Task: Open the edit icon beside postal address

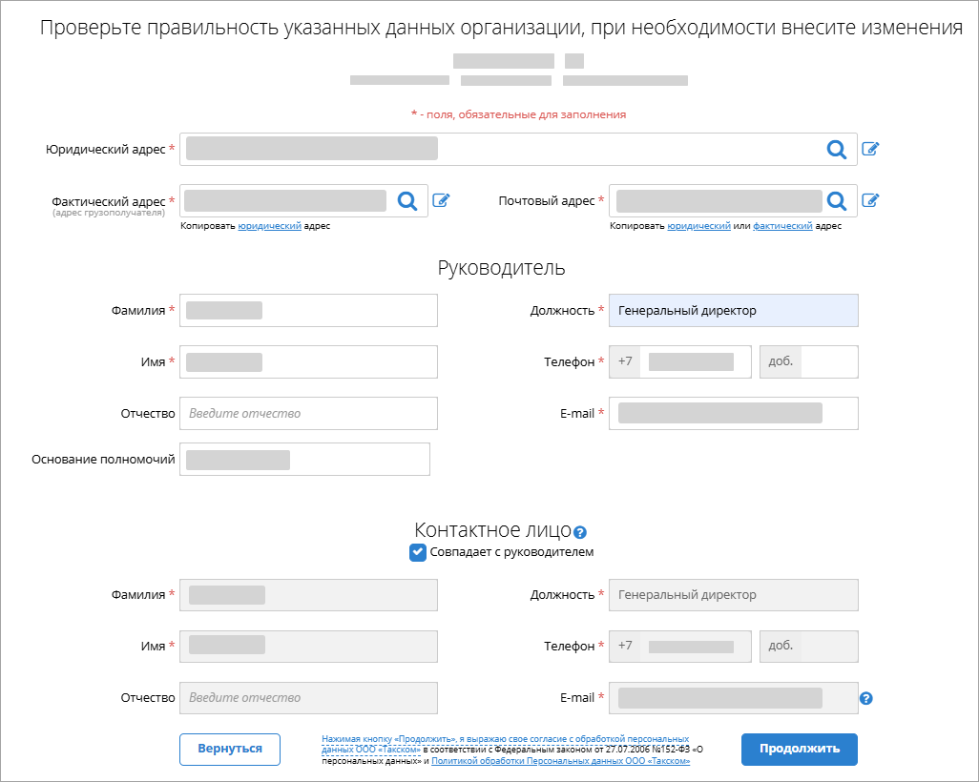Action: pyautogui.click(x=870, y=200)
